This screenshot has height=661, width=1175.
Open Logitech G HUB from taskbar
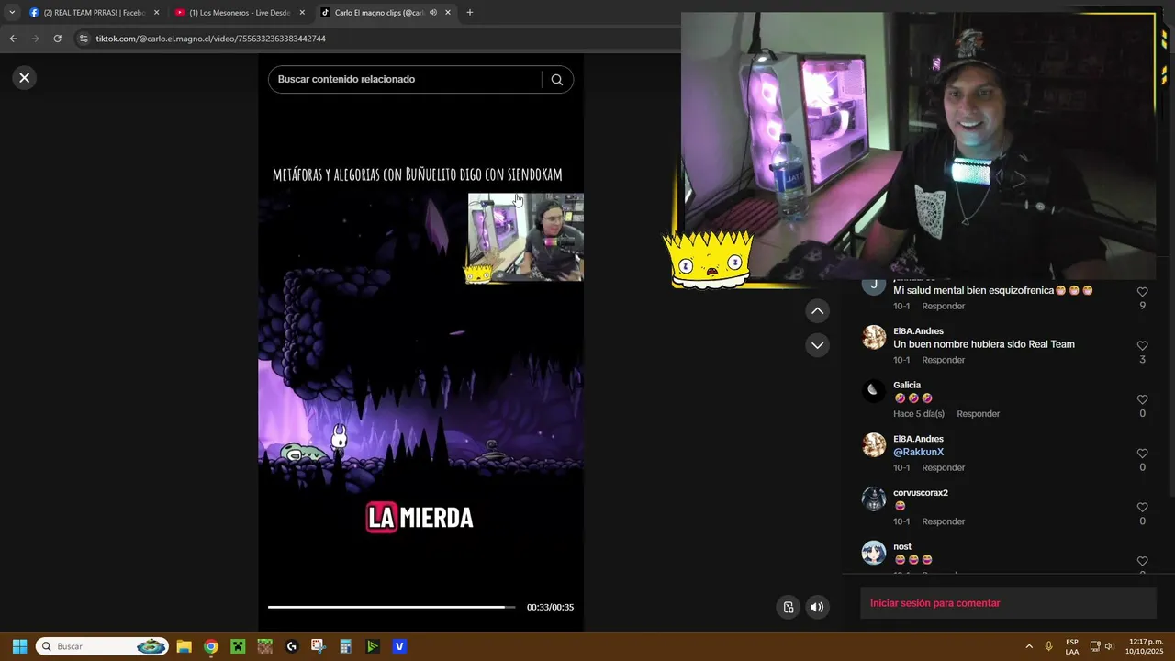click(292, 646)
